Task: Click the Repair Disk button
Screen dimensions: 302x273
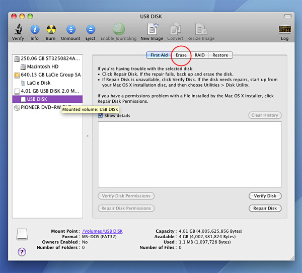Action: click(265, 208)
